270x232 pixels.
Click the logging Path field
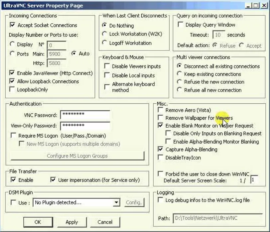[x=218, y=218]
